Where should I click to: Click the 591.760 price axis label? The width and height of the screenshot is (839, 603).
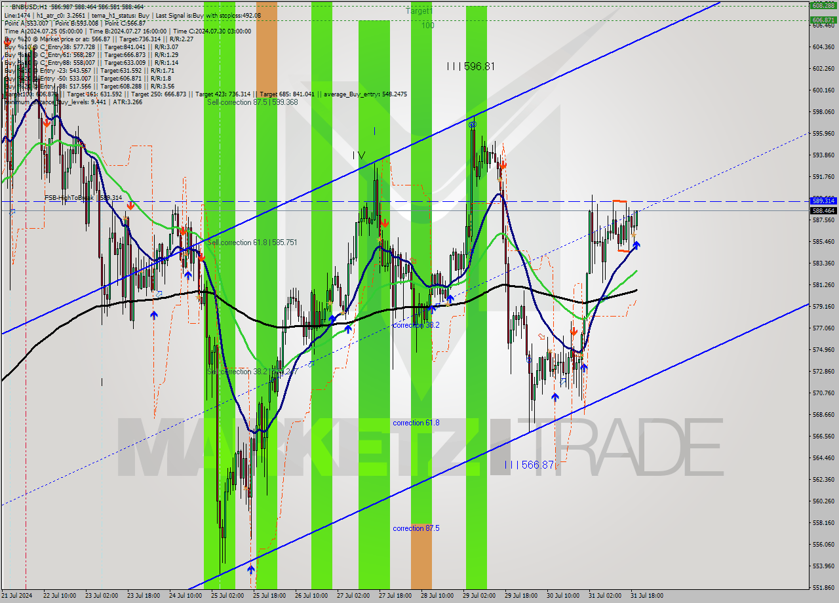point(823,176)
